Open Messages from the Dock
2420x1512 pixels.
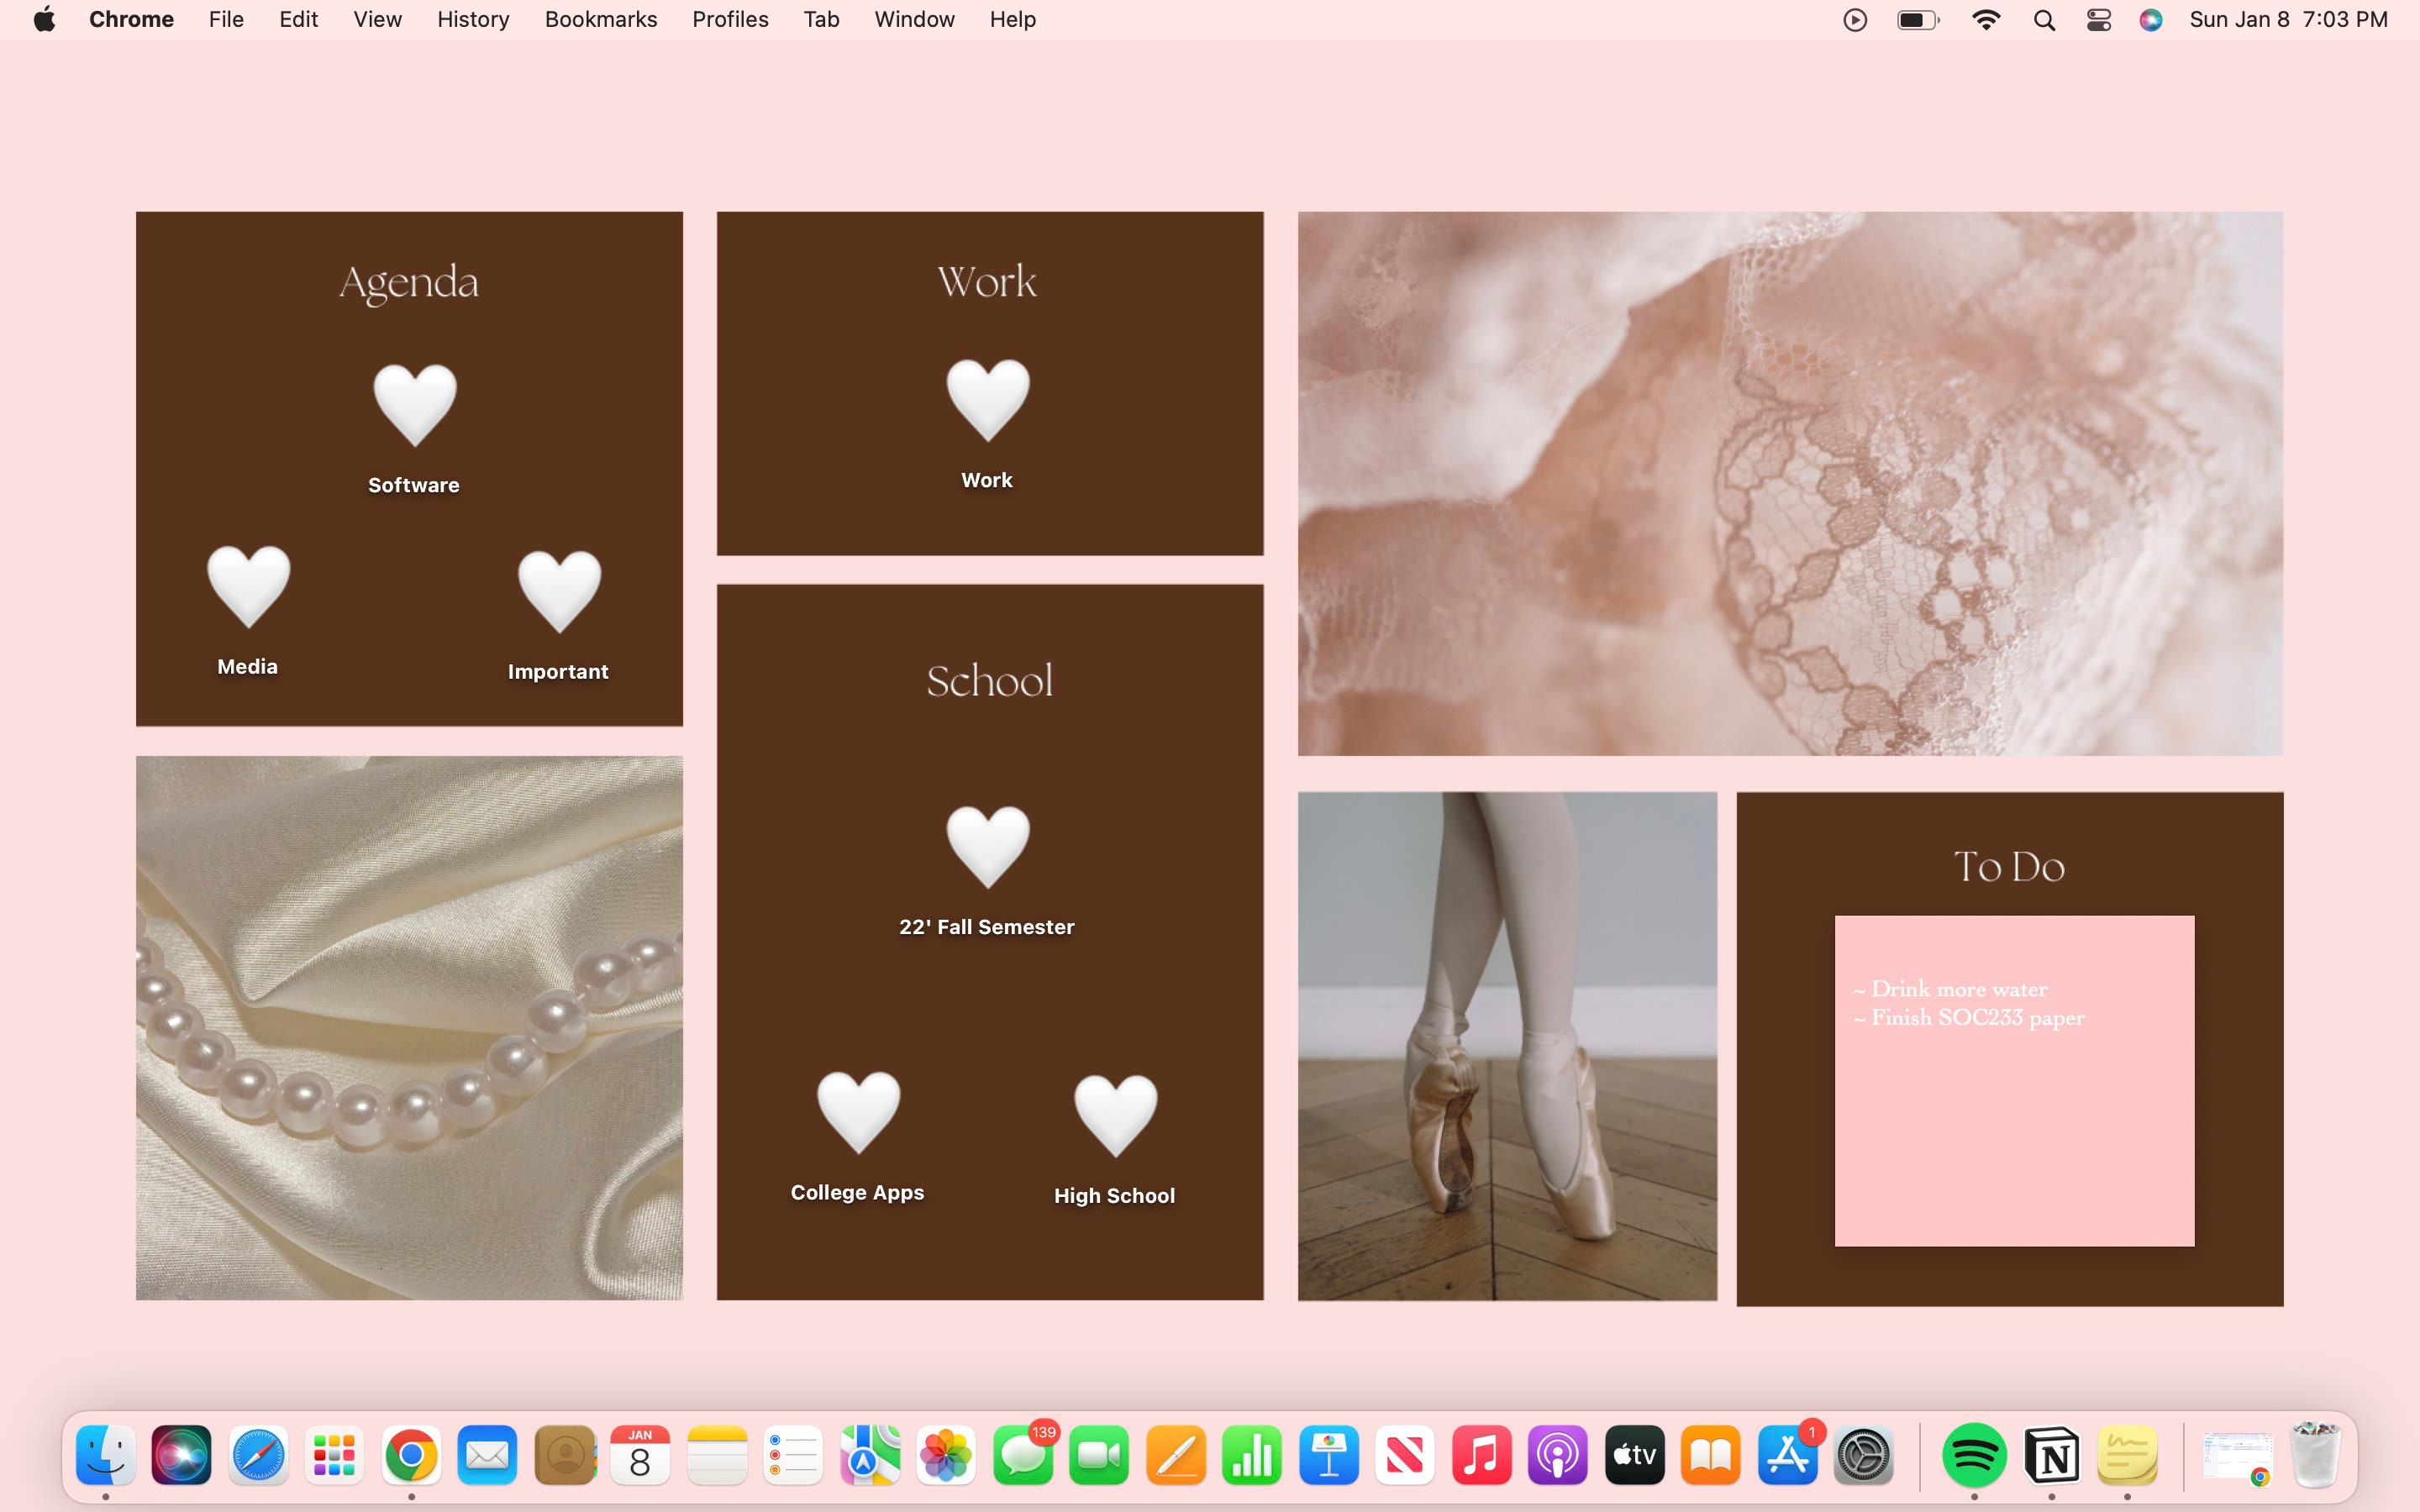[x=1022, y=1455]
